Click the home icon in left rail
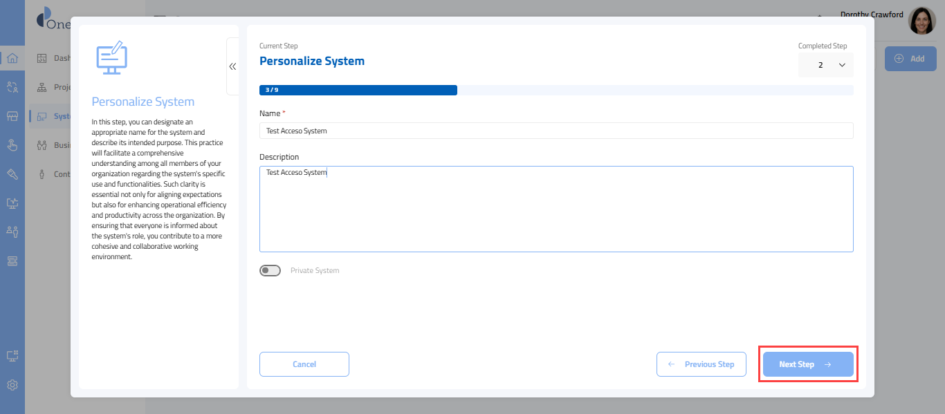The width and height of the screenshot is (945, 414). 12,58
